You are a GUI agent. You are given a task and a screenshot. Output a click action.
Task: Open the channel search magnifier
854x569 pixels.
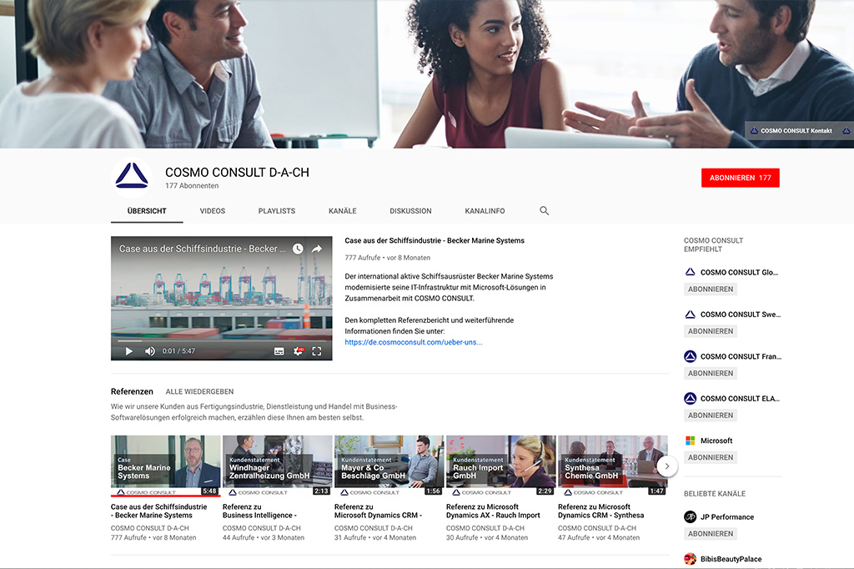coord(544,211)
